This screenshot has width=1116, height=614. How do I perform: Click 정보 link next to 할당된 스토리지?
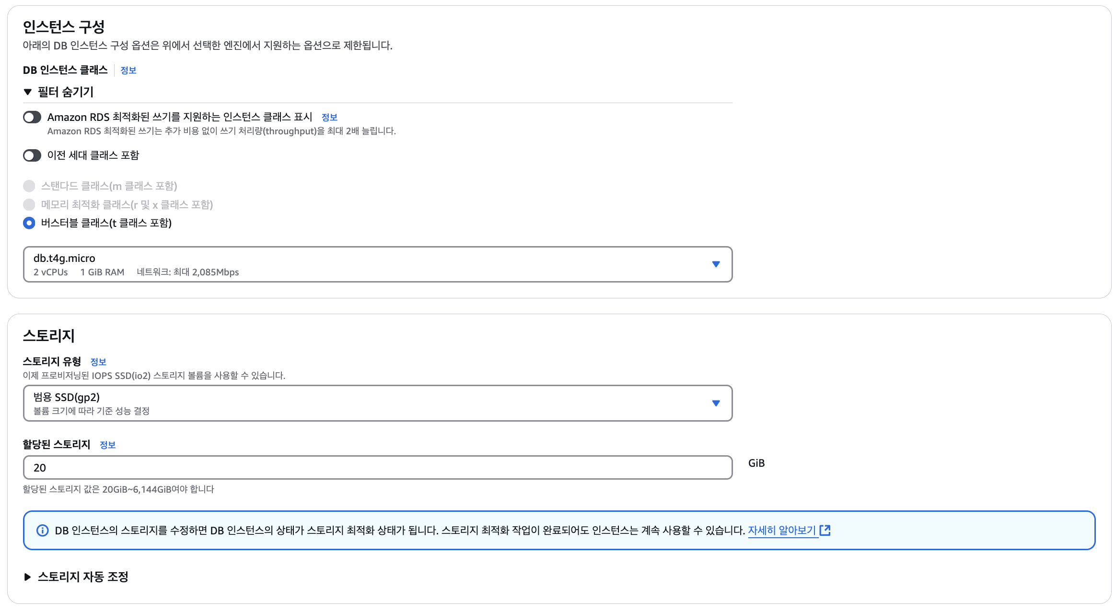pyautogui.click(x=107, y=445)
